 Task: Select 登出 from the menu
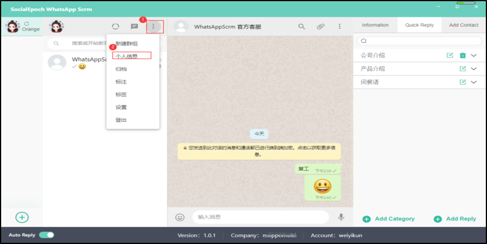[121, 120]
